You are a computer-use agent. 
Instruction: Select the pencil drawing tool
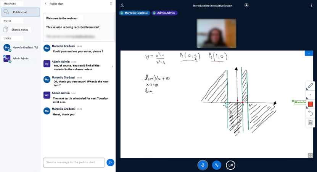(x=311, y=86)
